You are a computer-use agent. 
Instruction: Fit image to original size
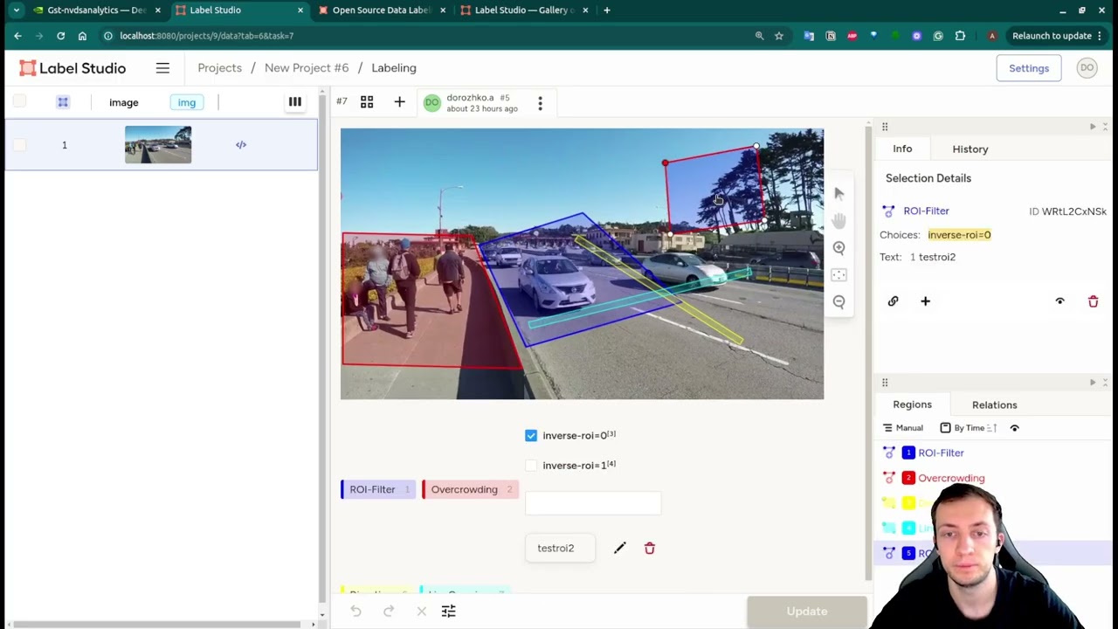tap(838, 275)
